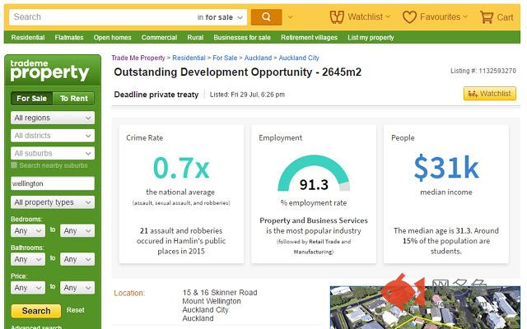The width and height of the screenshot is (527, 329).
Task: Open the shopping Cart icon
Action: [487, 16]
